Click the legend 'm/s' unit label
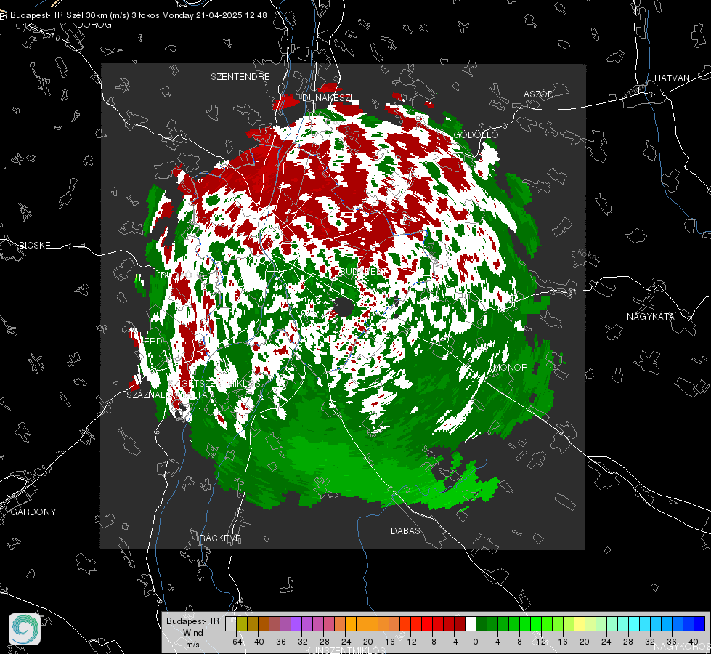Screen dimensions: 711x654 [192, 645]
